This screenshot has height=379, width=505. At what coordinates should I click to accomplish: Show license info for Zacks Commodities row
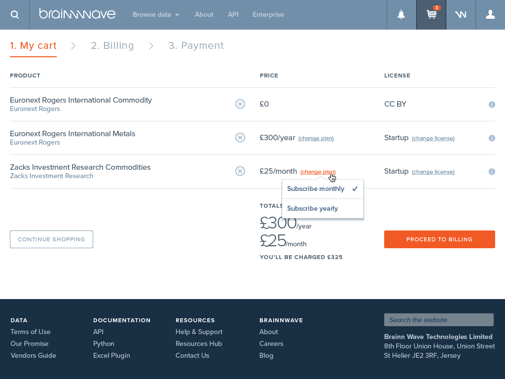pyautogui.click(x=492, y=171)
